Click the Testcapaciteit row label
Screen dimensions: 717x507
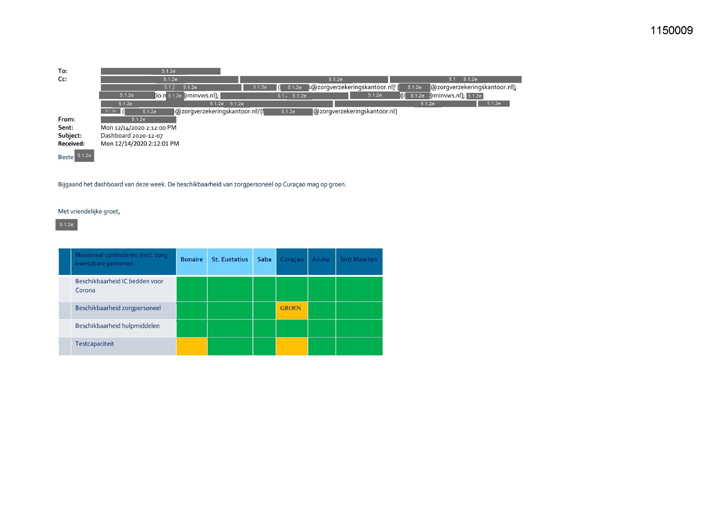click(94, 344)
